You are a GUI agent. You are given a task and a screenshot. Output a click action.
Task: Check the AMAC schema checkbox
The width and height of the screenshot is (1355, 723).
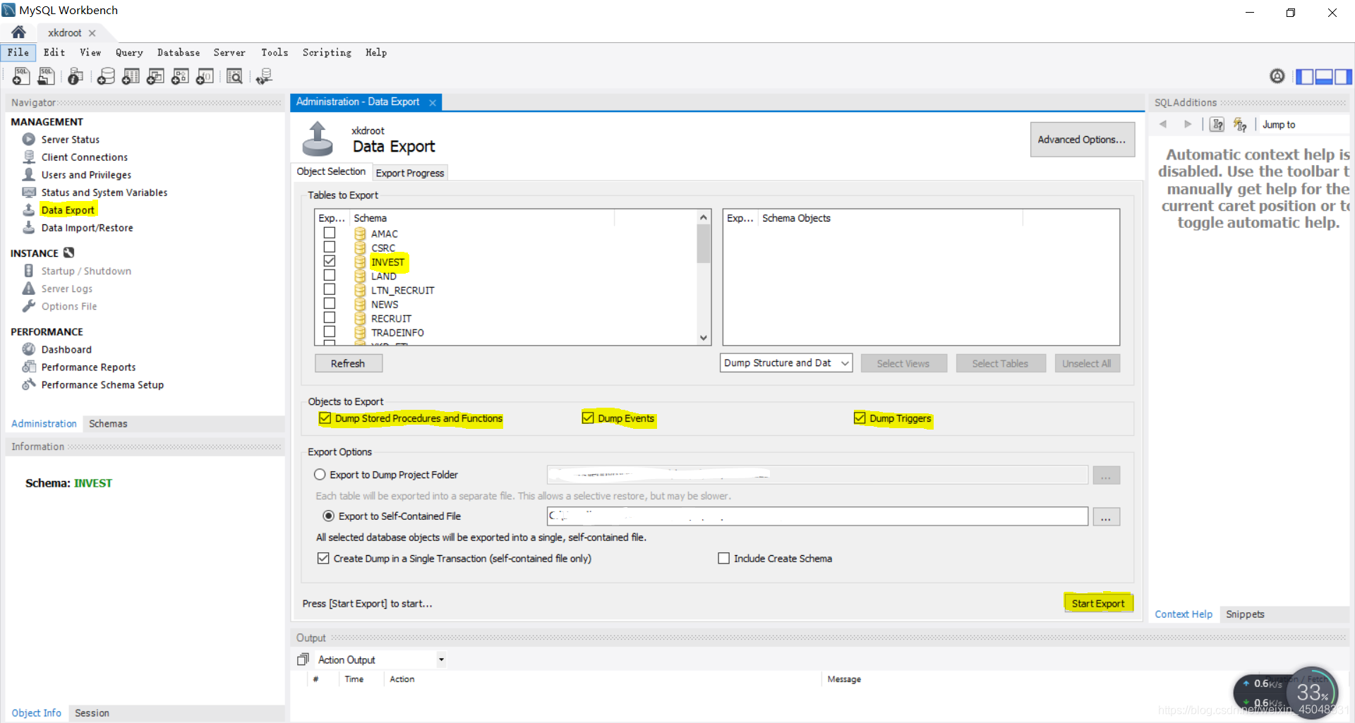coord(330,233)
